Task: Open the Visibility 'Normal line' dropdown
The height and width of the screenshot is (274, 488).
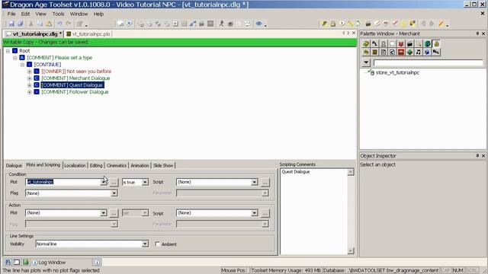Action: coord(145,244)
